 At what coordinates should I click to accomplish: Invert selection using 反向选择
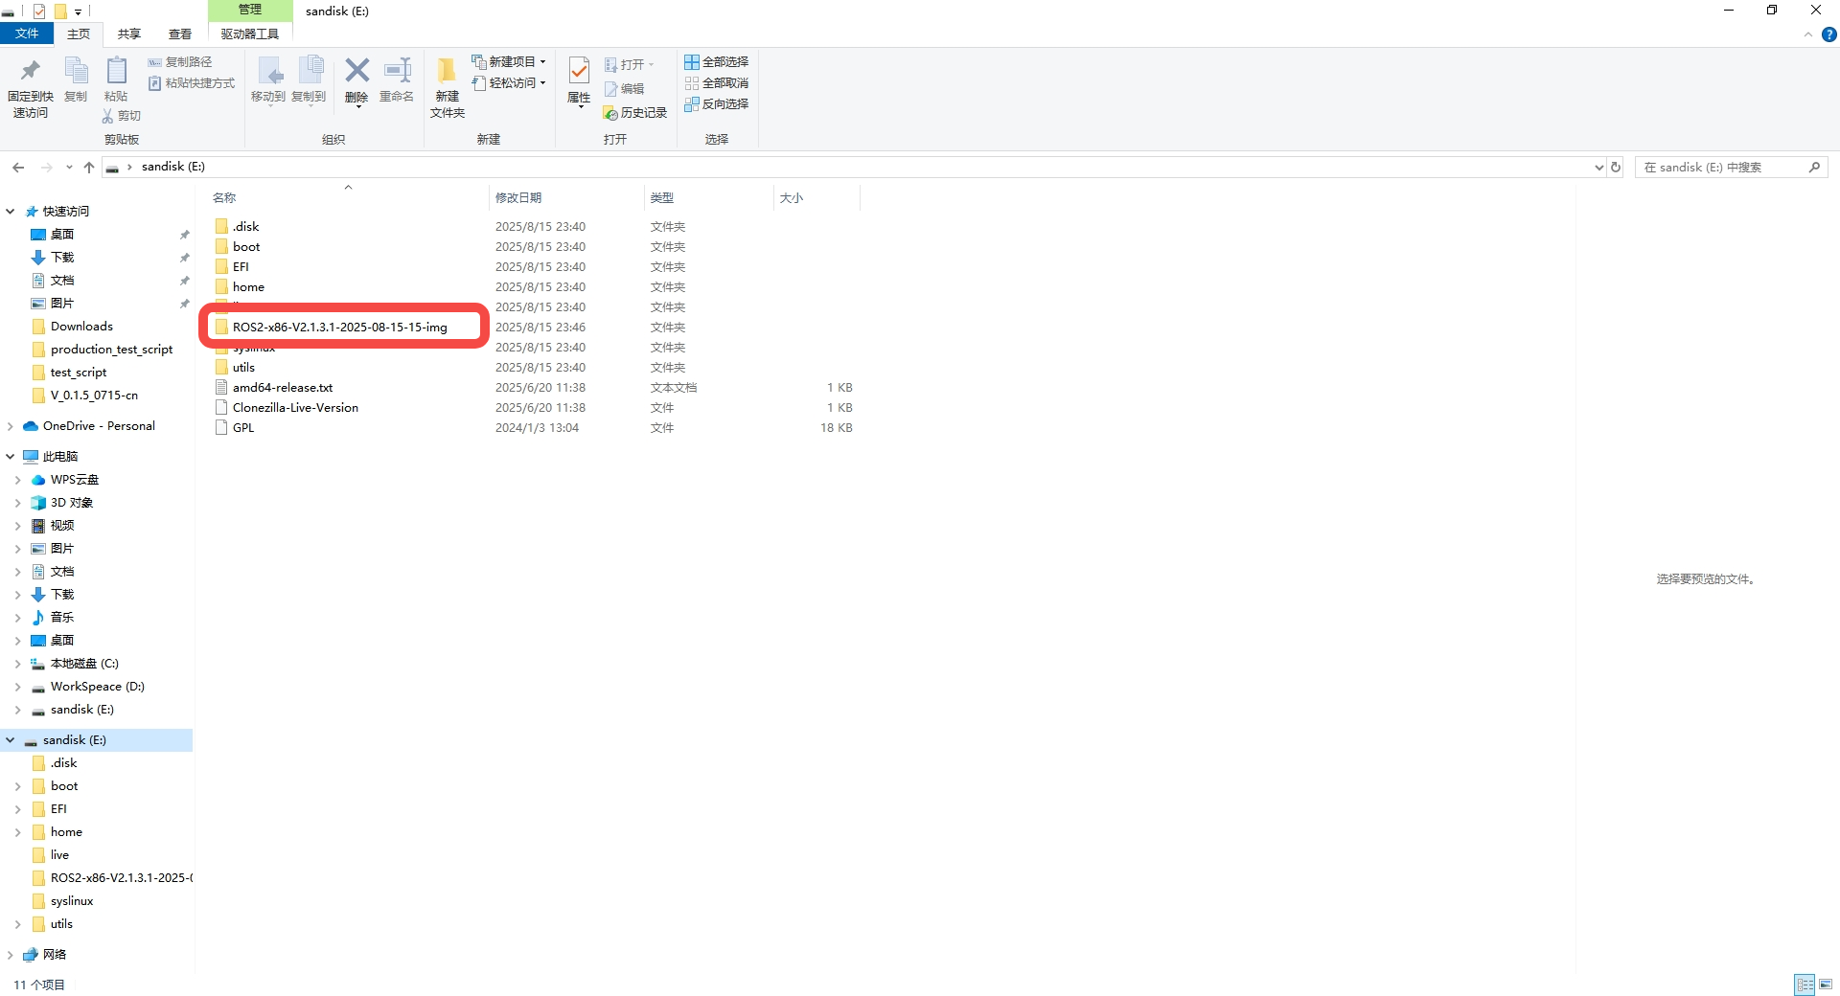click(x=717, y=104)
